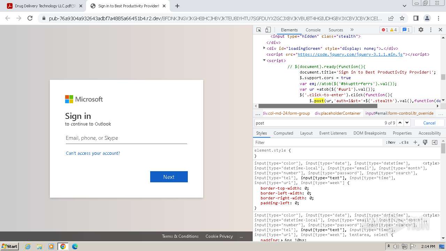Open the Windows Start menu

(10, 246)
